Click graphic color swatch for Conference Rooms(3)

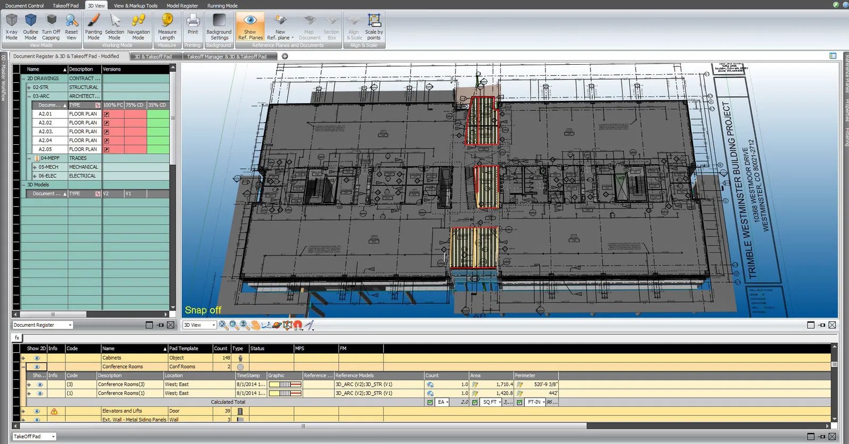[x=285, y=385]
